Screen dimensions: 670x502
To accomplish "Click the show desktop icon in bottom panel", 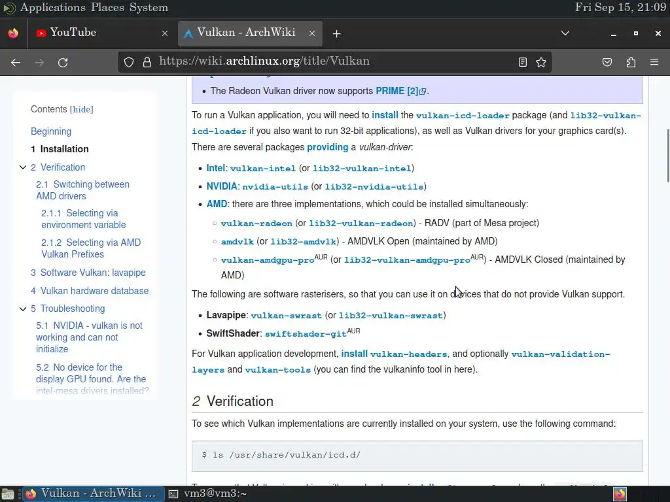I will (x=8, y=494).
